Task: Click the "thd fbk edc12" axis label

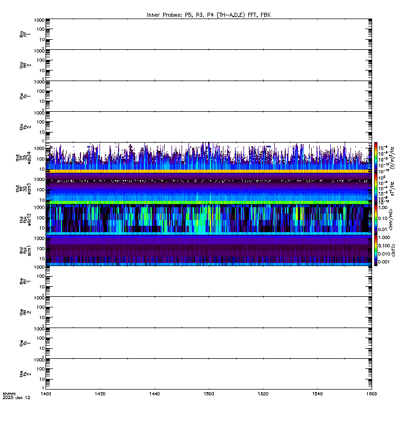Action: (25, 219)
